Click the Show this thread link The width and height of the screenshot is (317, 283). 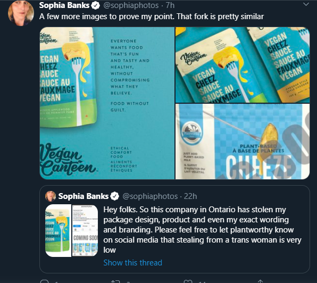point(132,263)
